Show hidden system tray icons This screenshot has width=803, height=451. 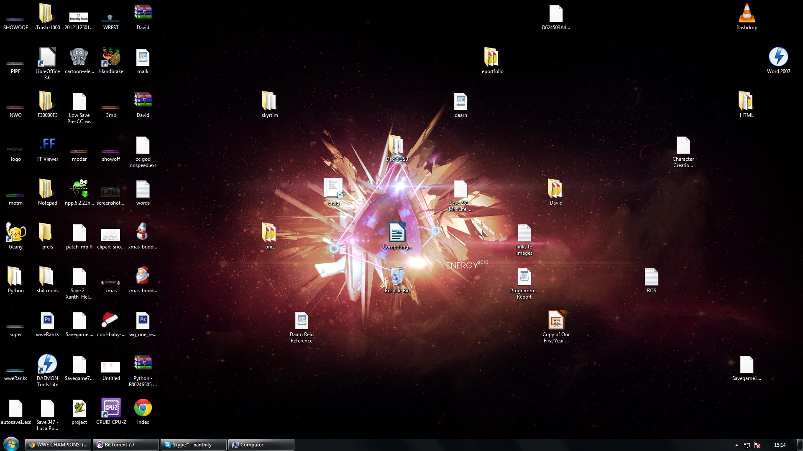[x=737, y=445]
